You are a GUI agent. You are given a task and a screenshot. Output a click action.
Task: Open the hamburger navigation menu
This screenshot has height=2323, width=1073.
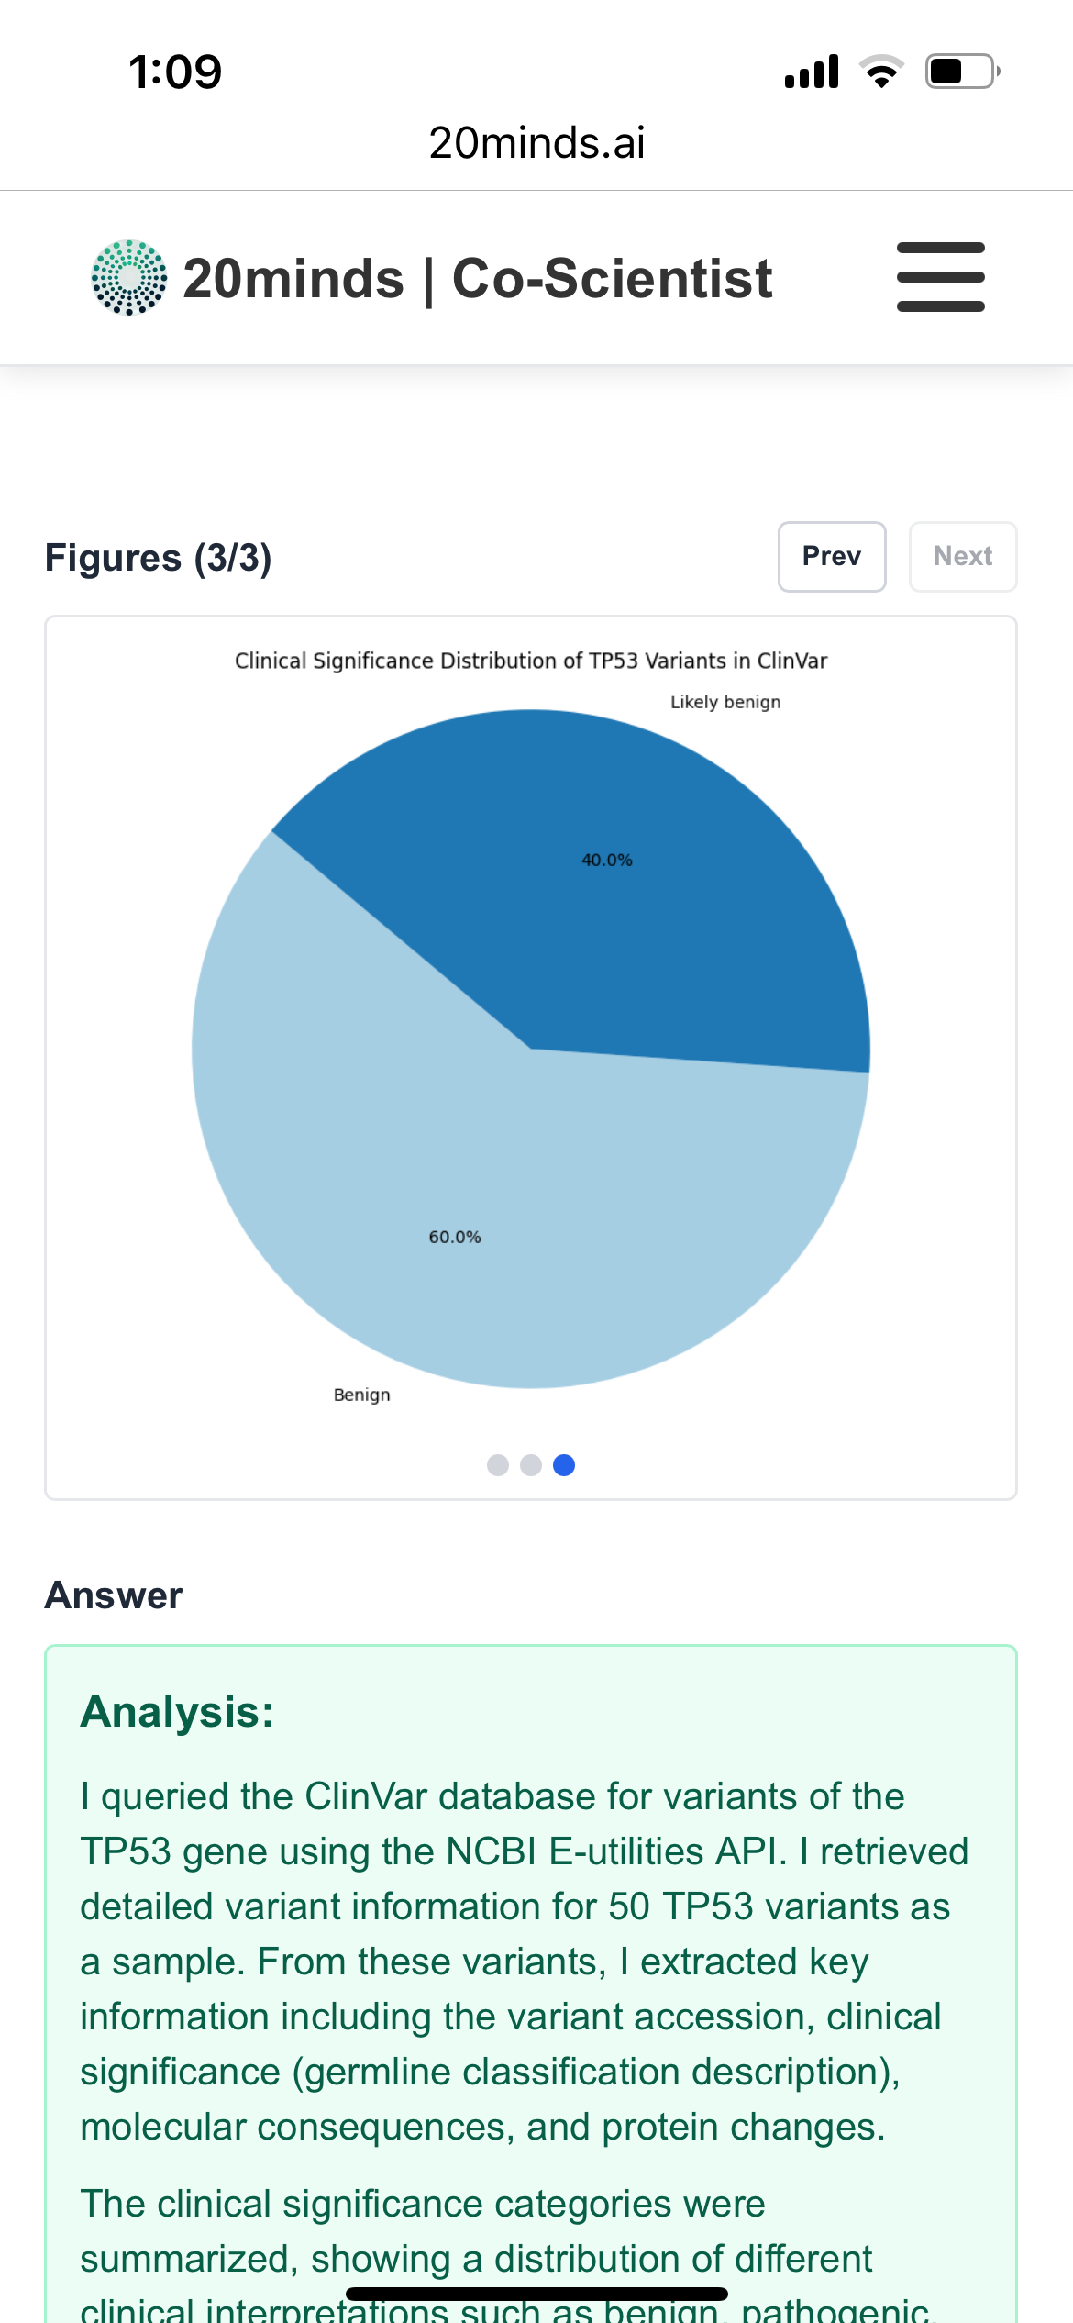pyautogui.click(x=940, y=277)
